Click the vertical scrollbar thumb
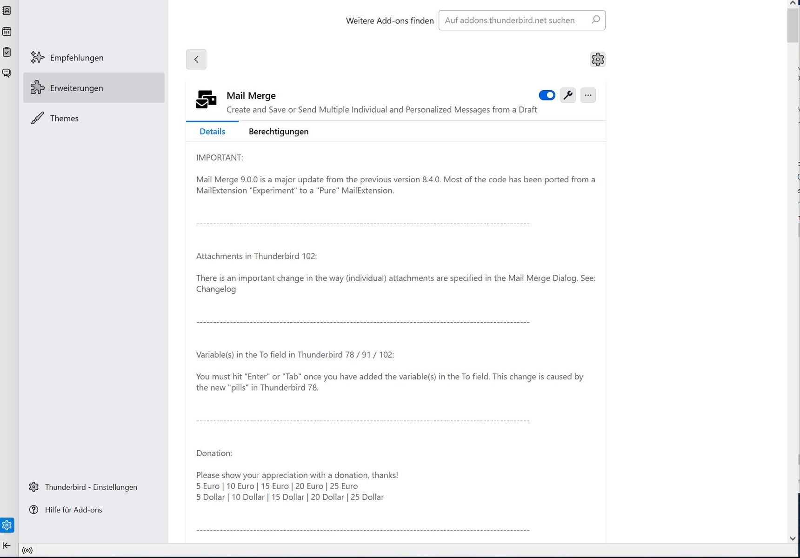Viewport: 800px width, 558px height. pos(793,26)
